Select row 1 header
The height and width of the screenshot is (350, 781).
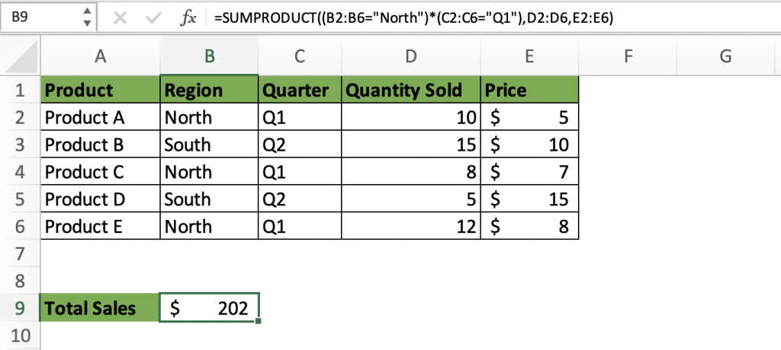(x=20, y=90)
